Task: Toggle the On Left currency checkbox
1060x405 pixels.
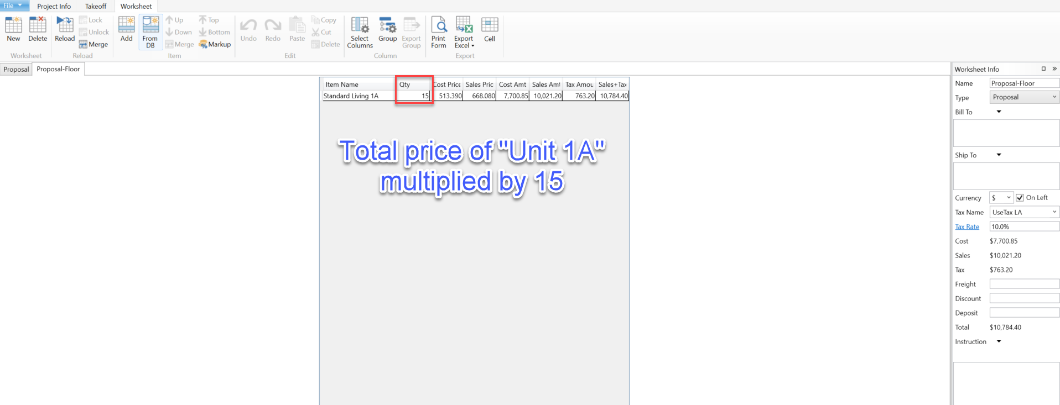Action: click(x=1020, y=198)
